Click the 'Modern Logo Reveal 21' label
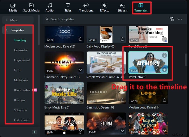Screen dimensions: 189x137 coord(60,46)
